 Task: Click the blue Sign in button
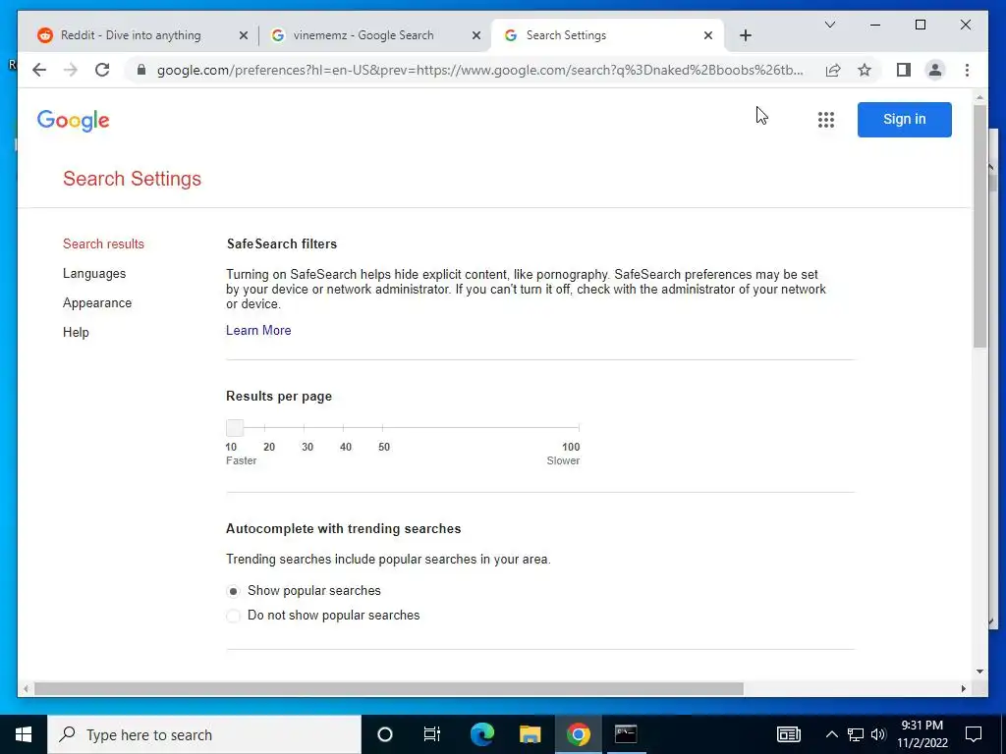click(904, 119)
